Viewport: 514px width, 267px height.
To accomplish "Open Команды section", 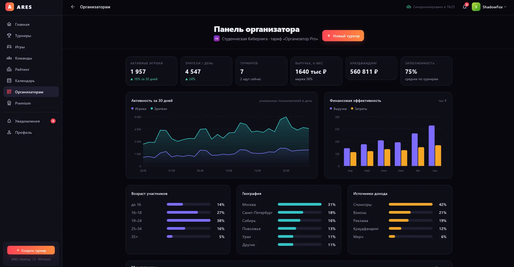I will 31,58.
